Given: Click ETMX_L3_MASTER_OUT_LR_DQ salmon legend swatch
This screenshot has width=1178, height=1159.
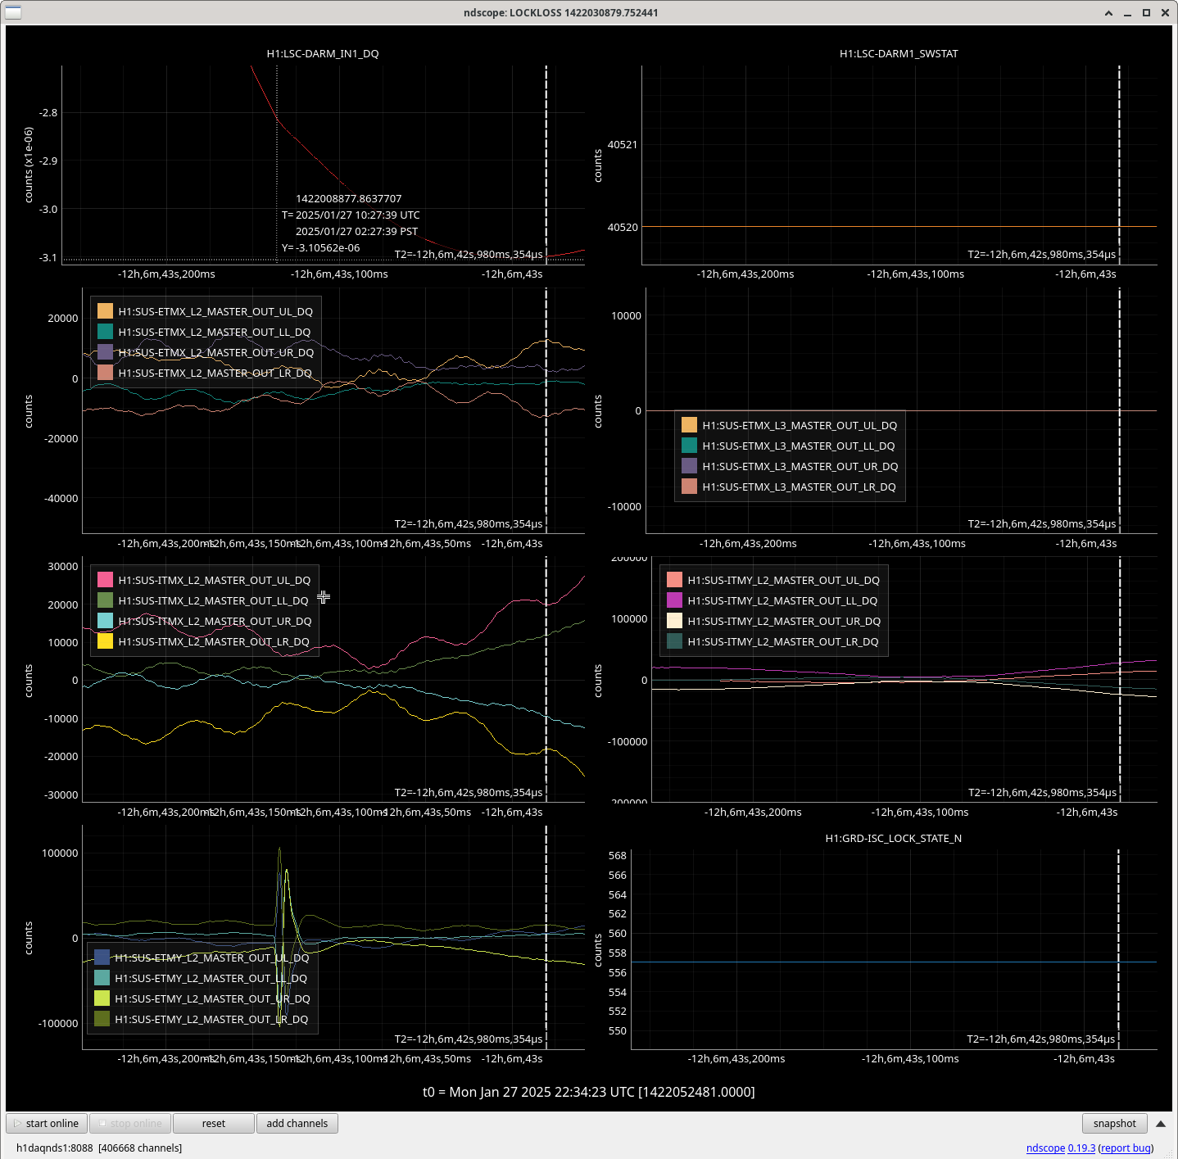Looking at the screenshot, I should click(x=689, y=487).
